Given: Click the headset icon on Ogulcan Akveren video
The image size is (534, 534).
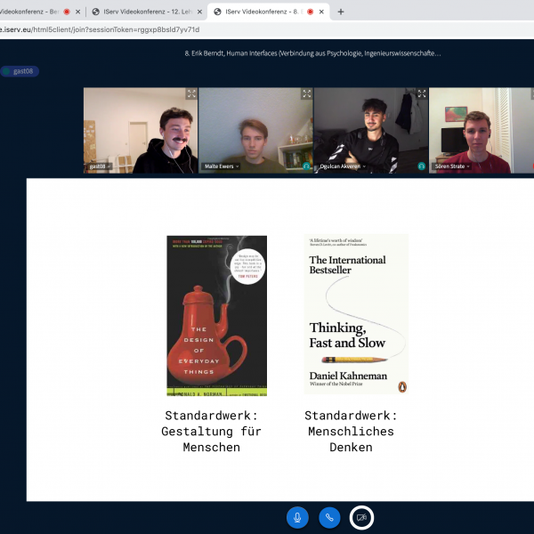Looking at the screenshot, I should pyautogui.click(x=421, y=166).
